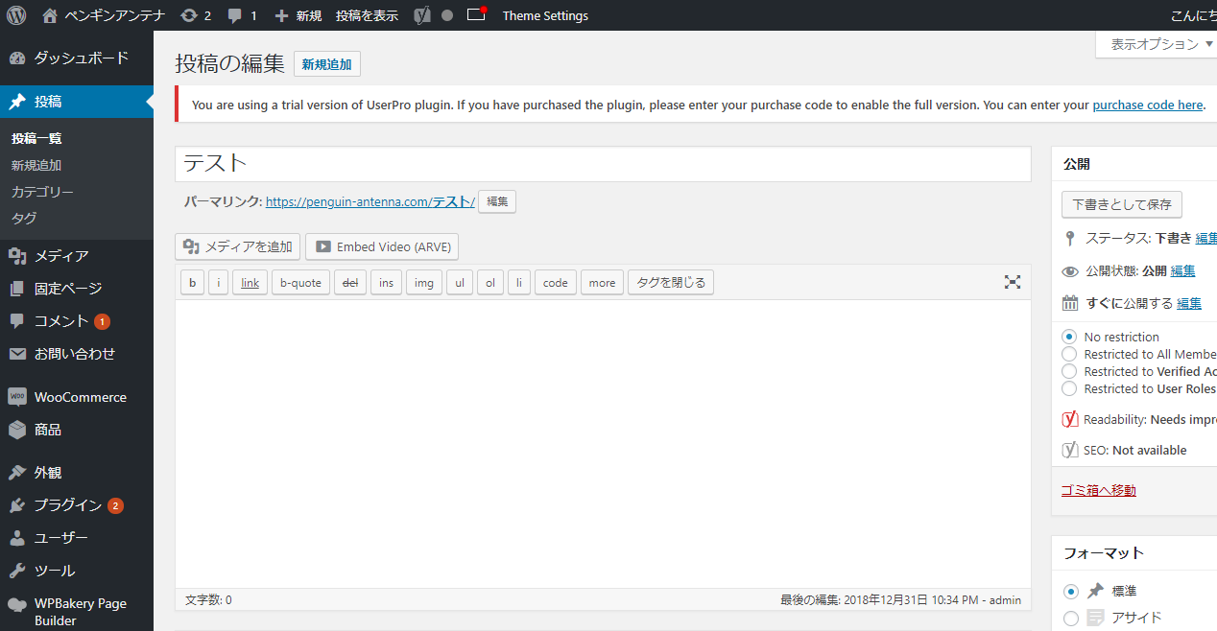Viewport: 1217px width, 631px height.
Task: Follow the purchase code here link
Action: (1147, 105)
